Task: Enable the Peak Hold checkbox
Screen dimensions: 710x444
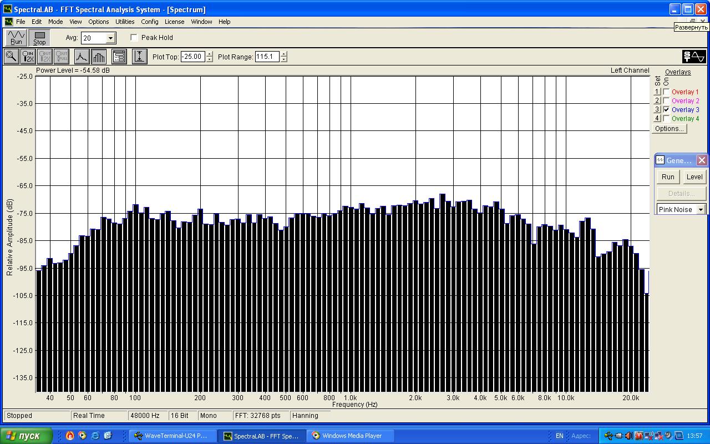Action: tap(134, 38)
